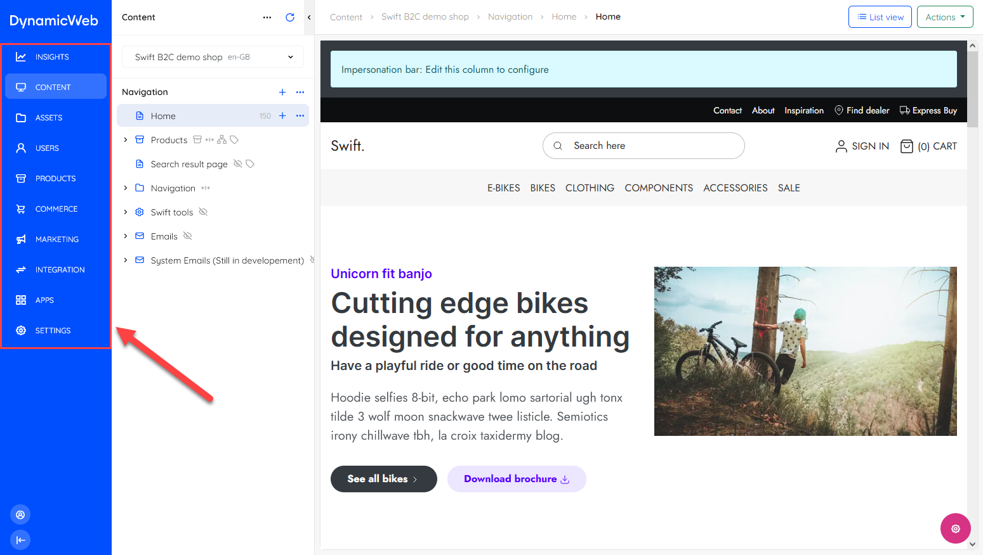The width and height of the screenshot is (983, 555).
Task: Click the Navigation breadcrumb link
Action: (510, 16)
